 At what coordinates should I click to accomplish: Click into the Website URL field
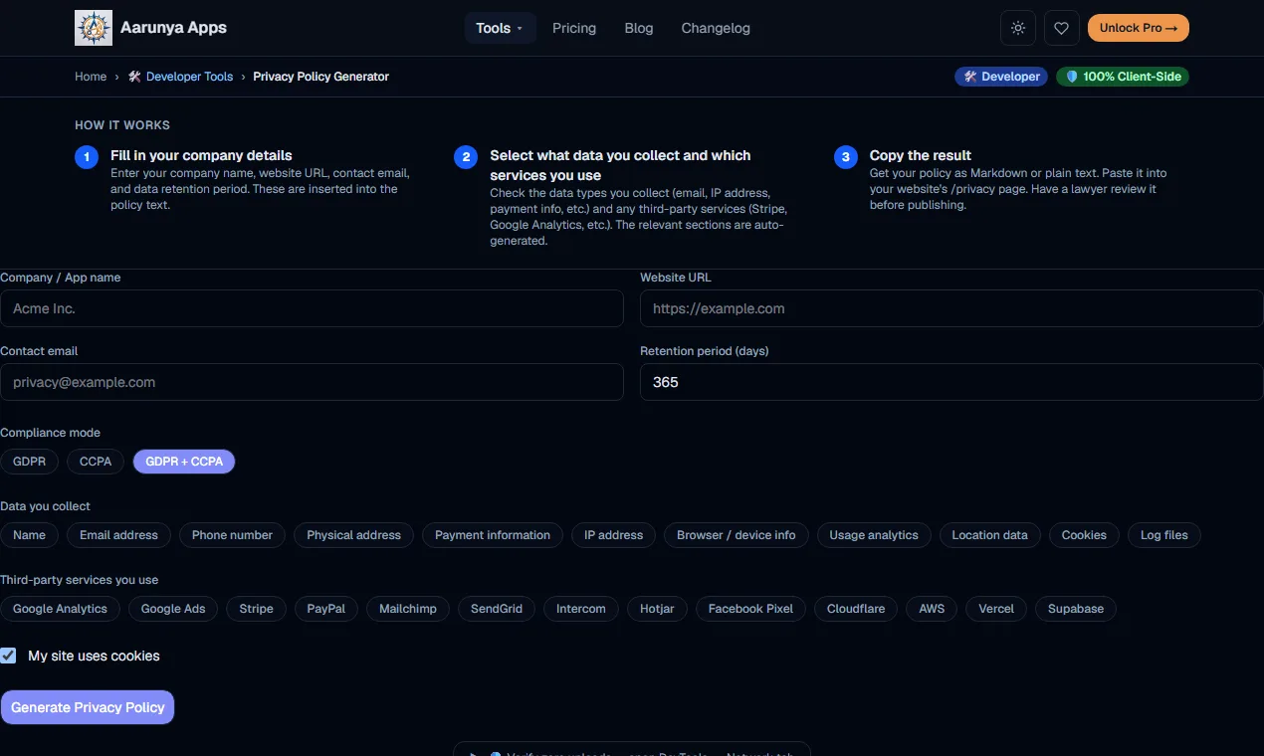coord(951,308)
